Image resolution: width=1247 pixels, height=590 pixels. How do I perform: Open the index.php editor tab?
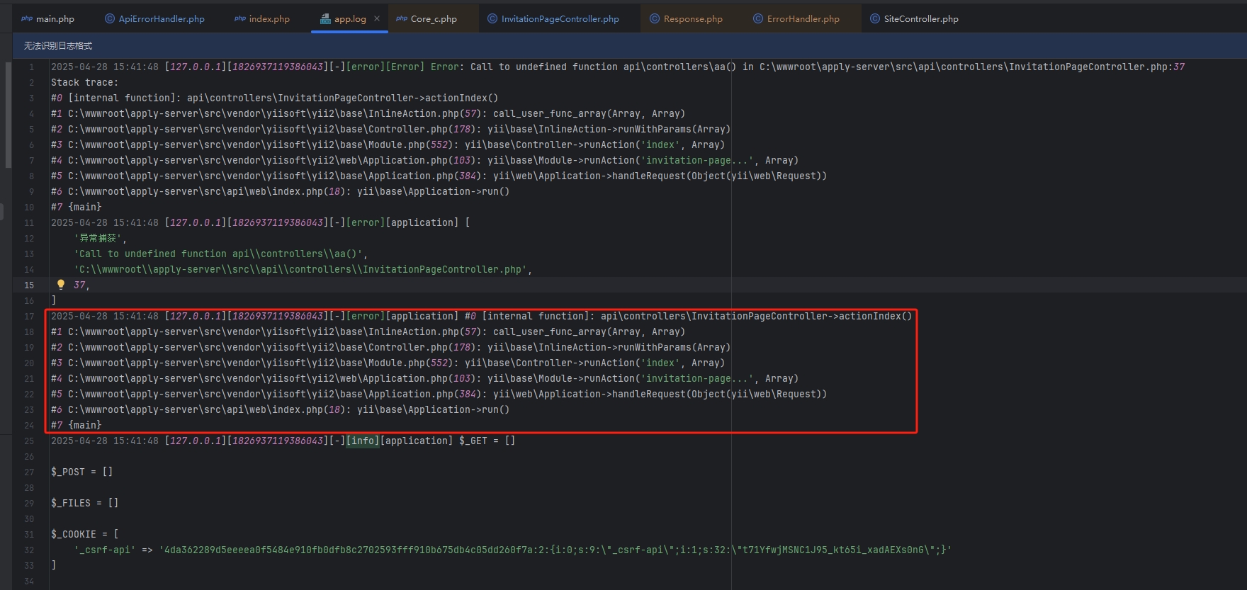[x=269, y=19]
